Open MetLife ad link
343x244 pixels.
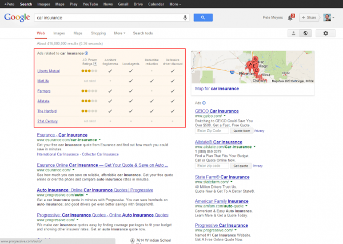point(43,81)
